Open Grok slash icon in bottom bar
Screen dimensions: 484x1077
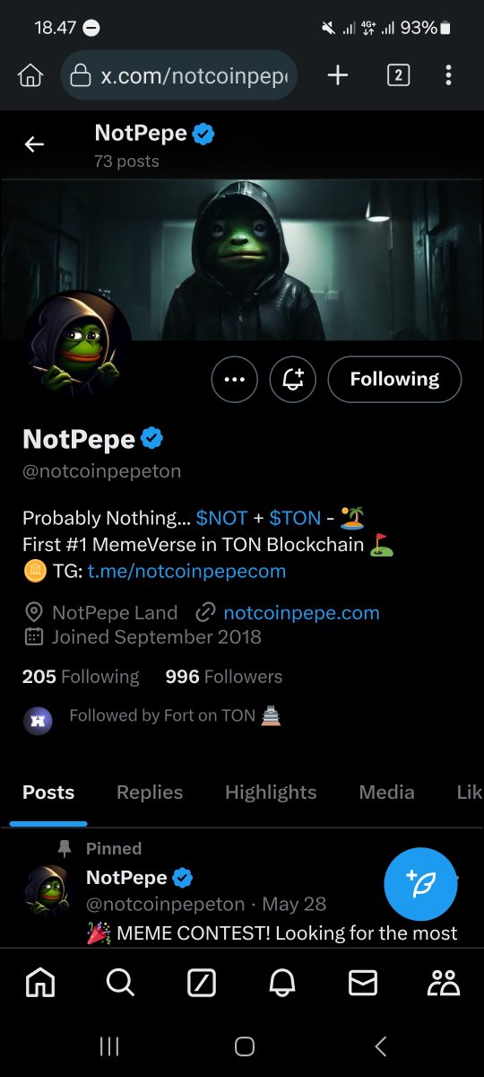[x=202, y=984]
